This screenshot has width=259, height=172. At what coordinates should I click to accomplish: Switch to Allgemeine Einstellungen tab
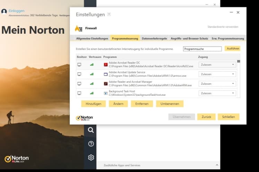click(x=92, y=39)
